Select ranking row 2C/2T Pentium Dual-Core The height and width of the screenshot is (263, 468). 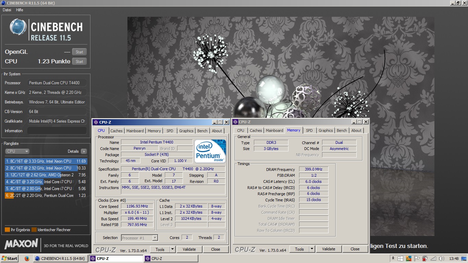coord(46,196)
